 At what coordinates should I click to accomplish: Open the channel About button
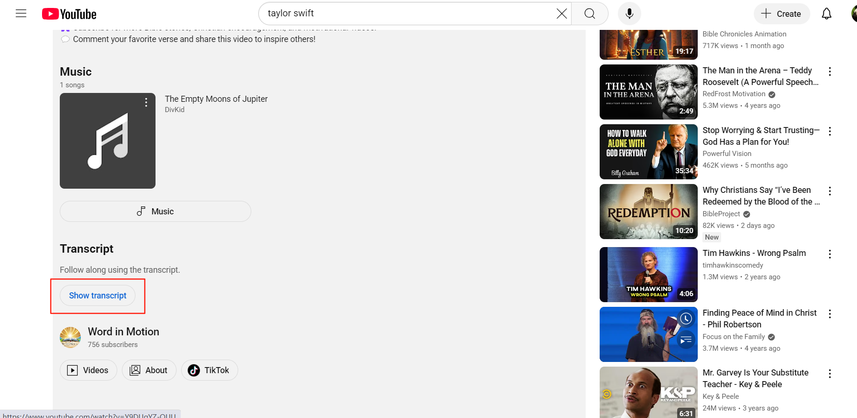click(x=149, y=370)
